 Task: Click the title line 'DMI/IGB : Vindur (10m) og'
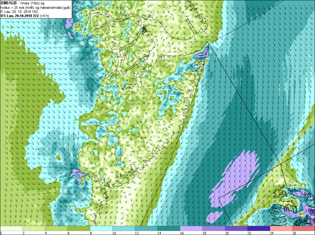[22, 3]
